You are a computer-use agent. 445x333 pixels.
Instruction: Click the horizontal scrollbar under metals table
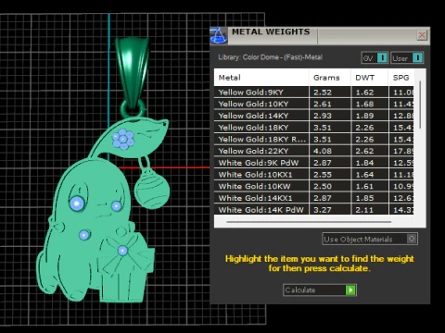point(309,222)
